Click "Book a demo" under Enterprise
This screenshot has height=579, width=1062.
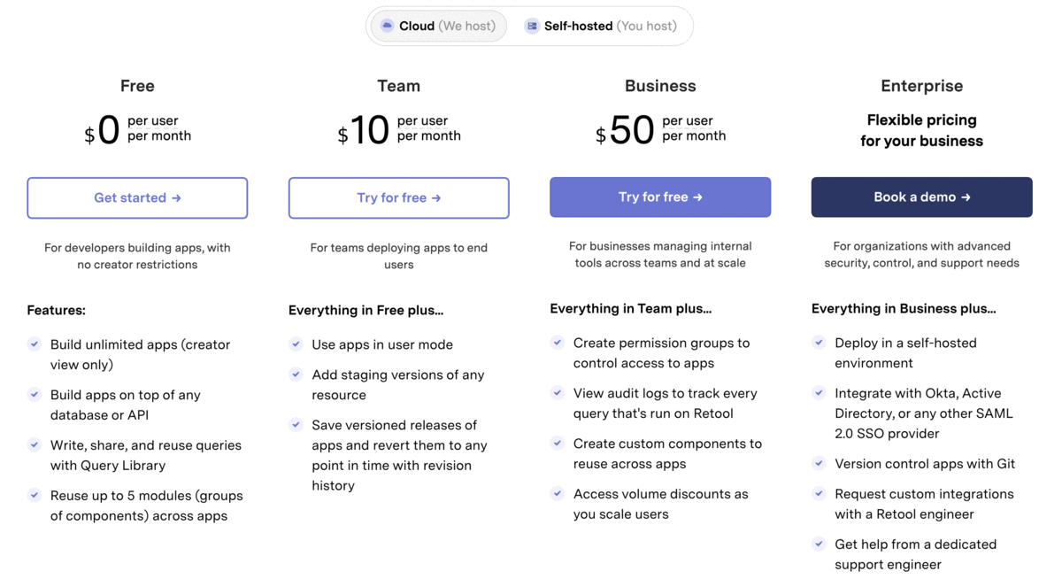(x=921, y=197)
